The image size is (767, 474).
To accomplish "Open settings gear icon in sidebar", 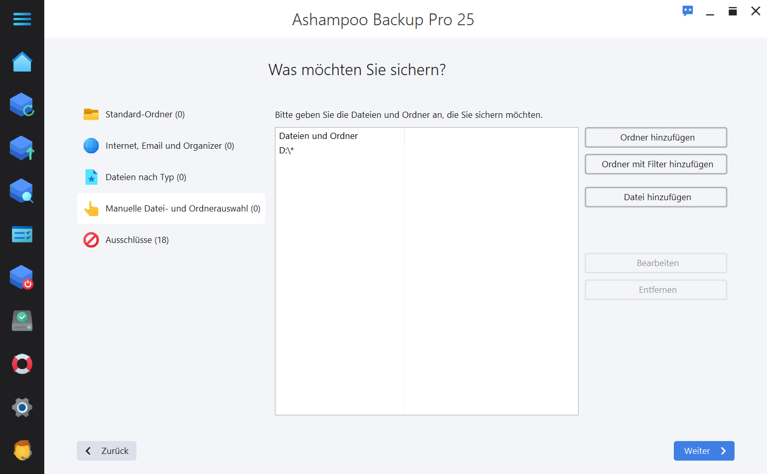I will (x=22, y=408).
